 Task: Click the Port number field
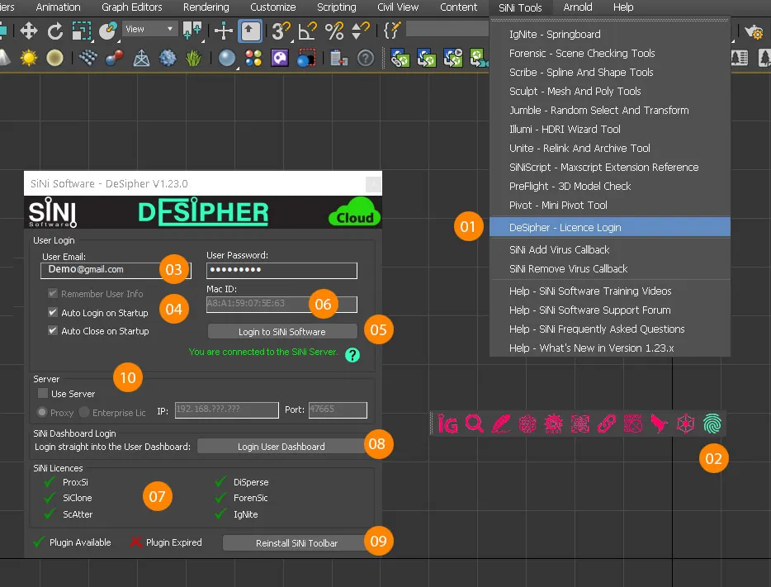(338, 409)
